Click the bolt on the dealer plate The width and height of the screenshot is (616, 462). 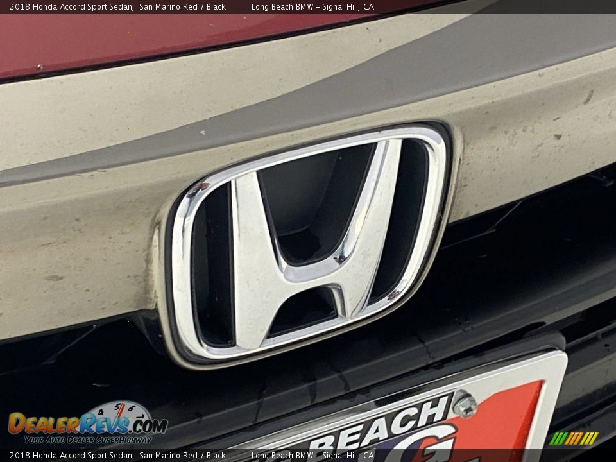465,404
